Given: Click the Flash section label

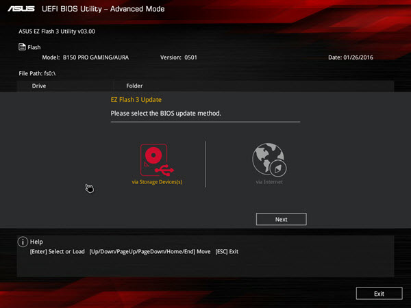Looking at the screenshot, I should 34,47.
